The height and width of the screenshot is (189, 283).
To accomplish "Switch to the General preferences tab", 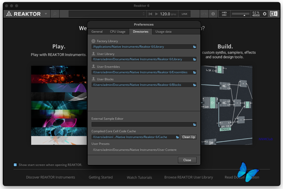I will pos(97,32).
